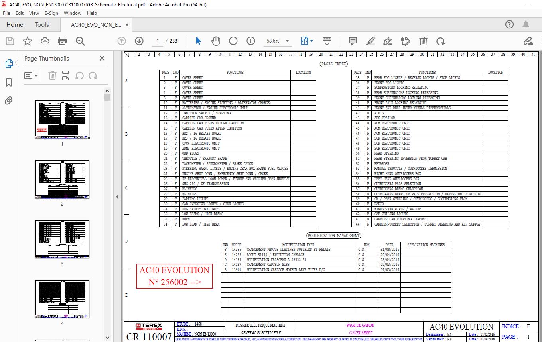Image resolution: width=542 pixels, height=342 pixels.
Task: Click the thumbnail panel scroll down arrow
Action: coord(107,338)
